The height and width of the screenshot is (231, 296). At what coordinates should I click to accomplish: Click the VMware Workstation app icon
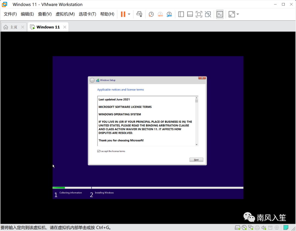point(5,4)
